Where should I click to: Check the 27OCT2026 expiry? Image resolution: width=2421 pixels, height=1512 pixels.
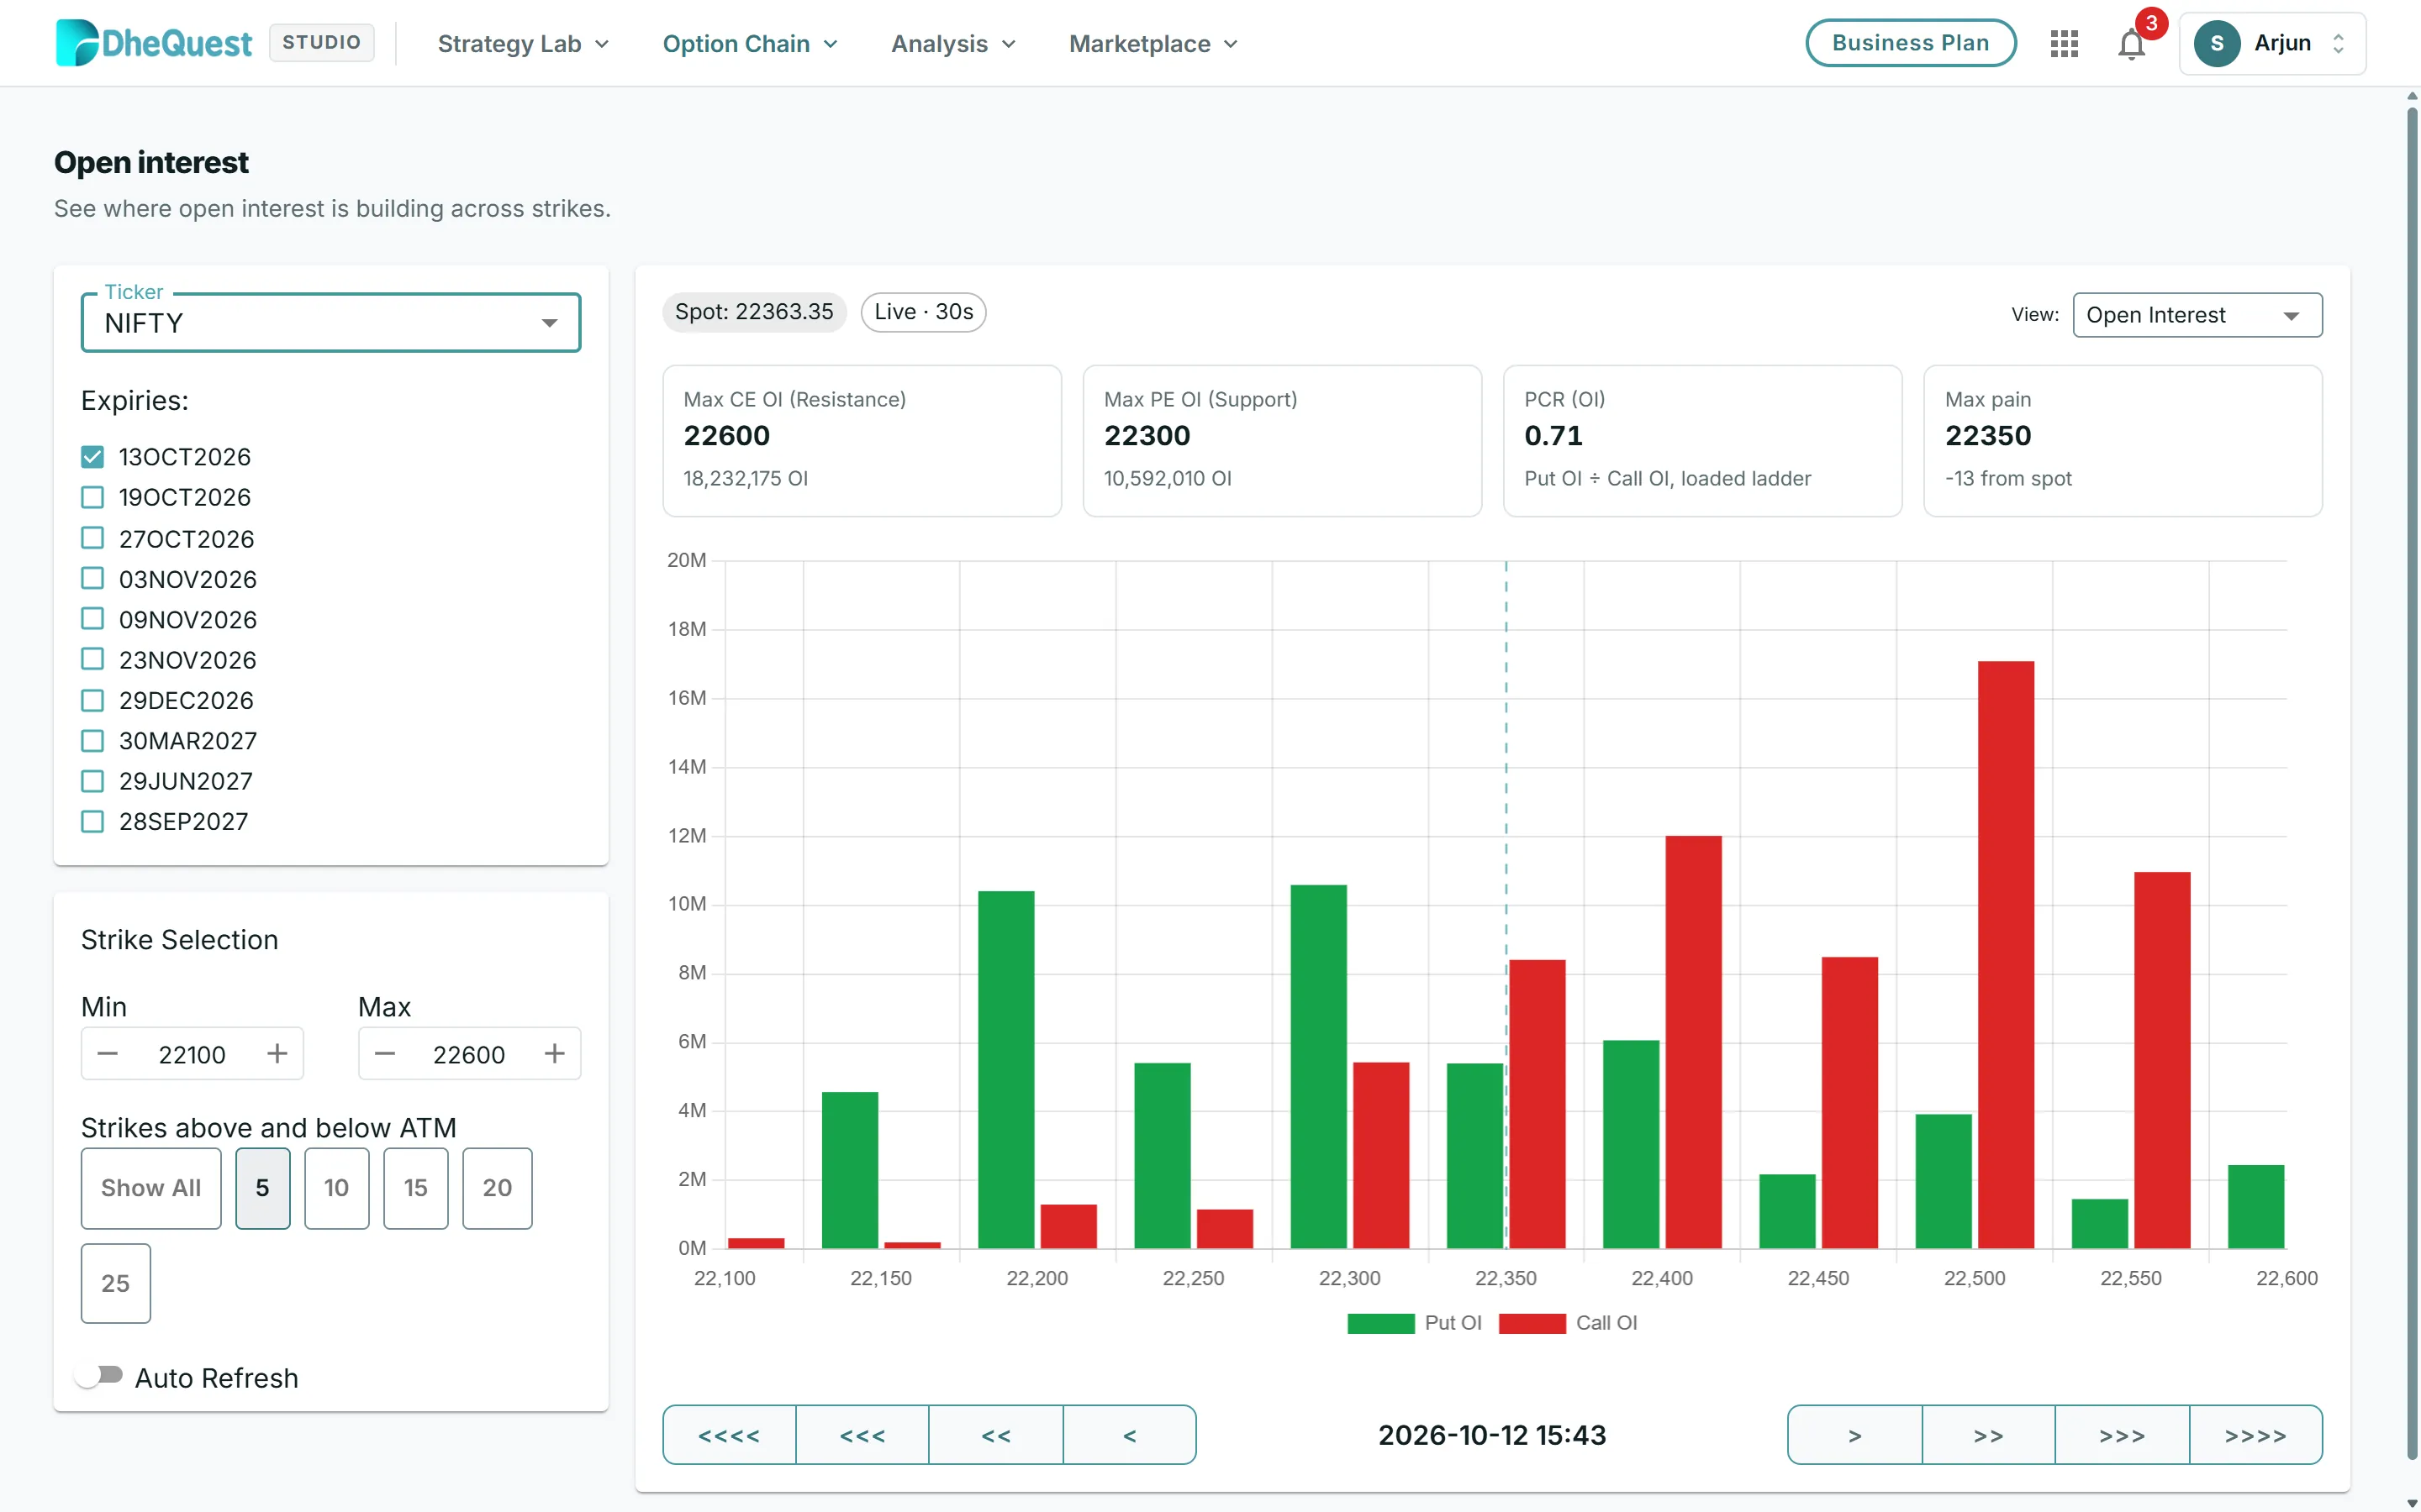(92, 538)
